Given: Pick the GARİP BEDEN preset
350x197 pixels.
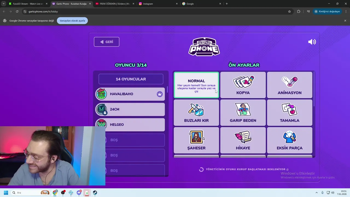Looking at the screenshot, I should (243, 112).
